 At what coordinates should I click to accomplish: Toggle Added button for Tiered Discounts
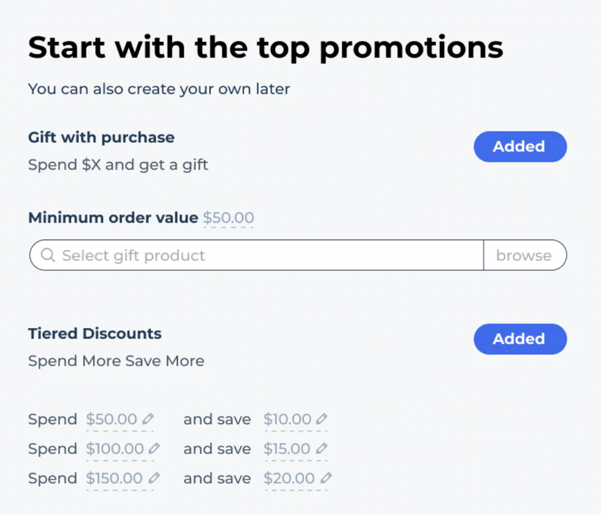(x=520, y=339)
